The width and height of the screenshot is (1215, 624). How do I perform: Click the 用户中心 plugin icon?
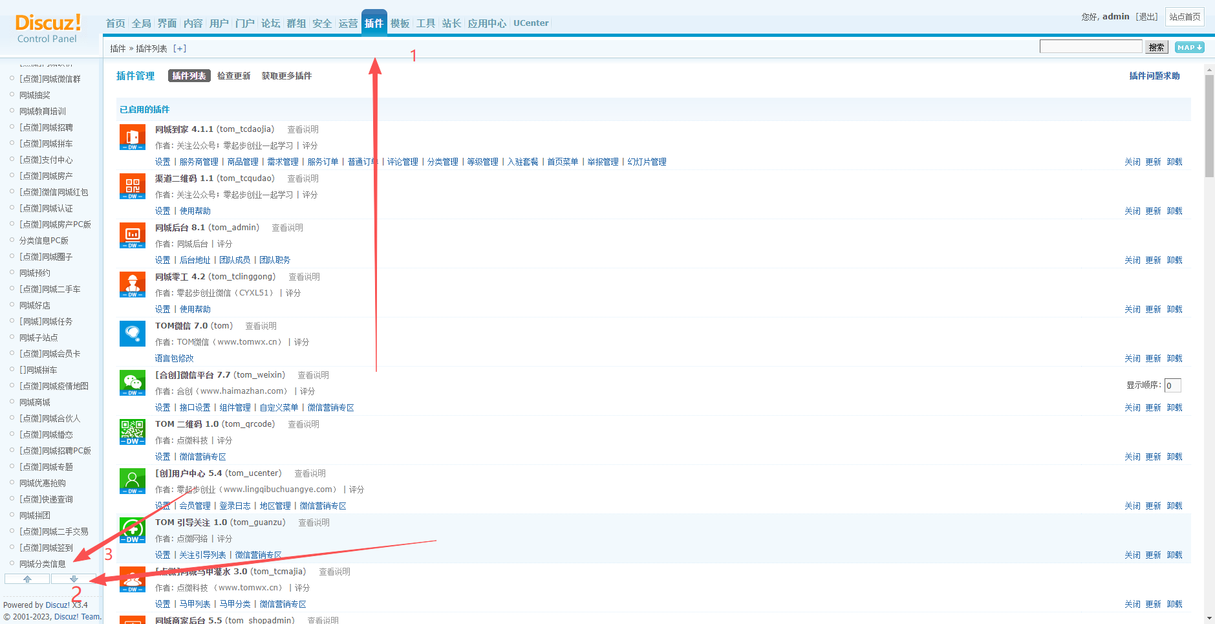(132, 481)
